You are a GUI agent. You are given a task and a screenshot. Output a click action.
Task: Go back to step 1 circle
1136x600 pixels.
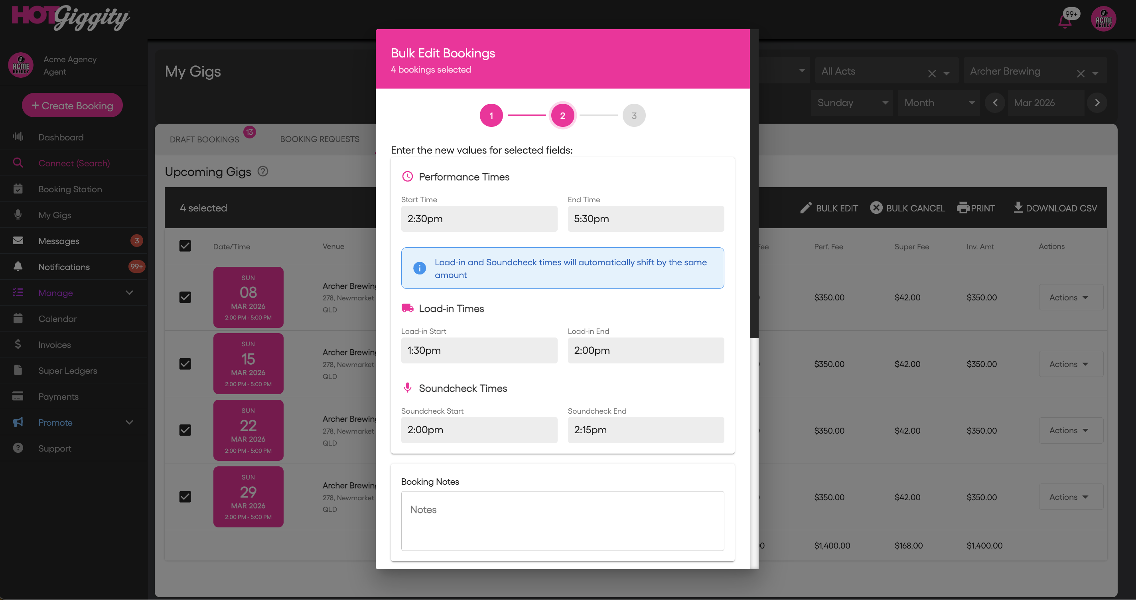tap(491, 116)
